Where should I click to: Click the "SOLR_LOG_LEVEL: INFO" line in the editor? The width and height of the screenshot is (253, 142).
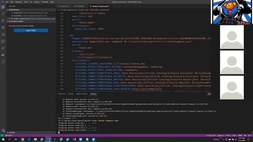click(89, 29)
